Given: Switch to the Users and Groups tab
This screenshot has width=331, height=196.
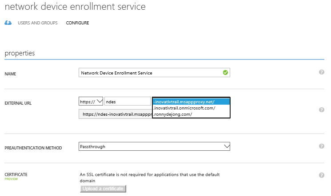Looking at the screenshot, I should coord(37,23).
